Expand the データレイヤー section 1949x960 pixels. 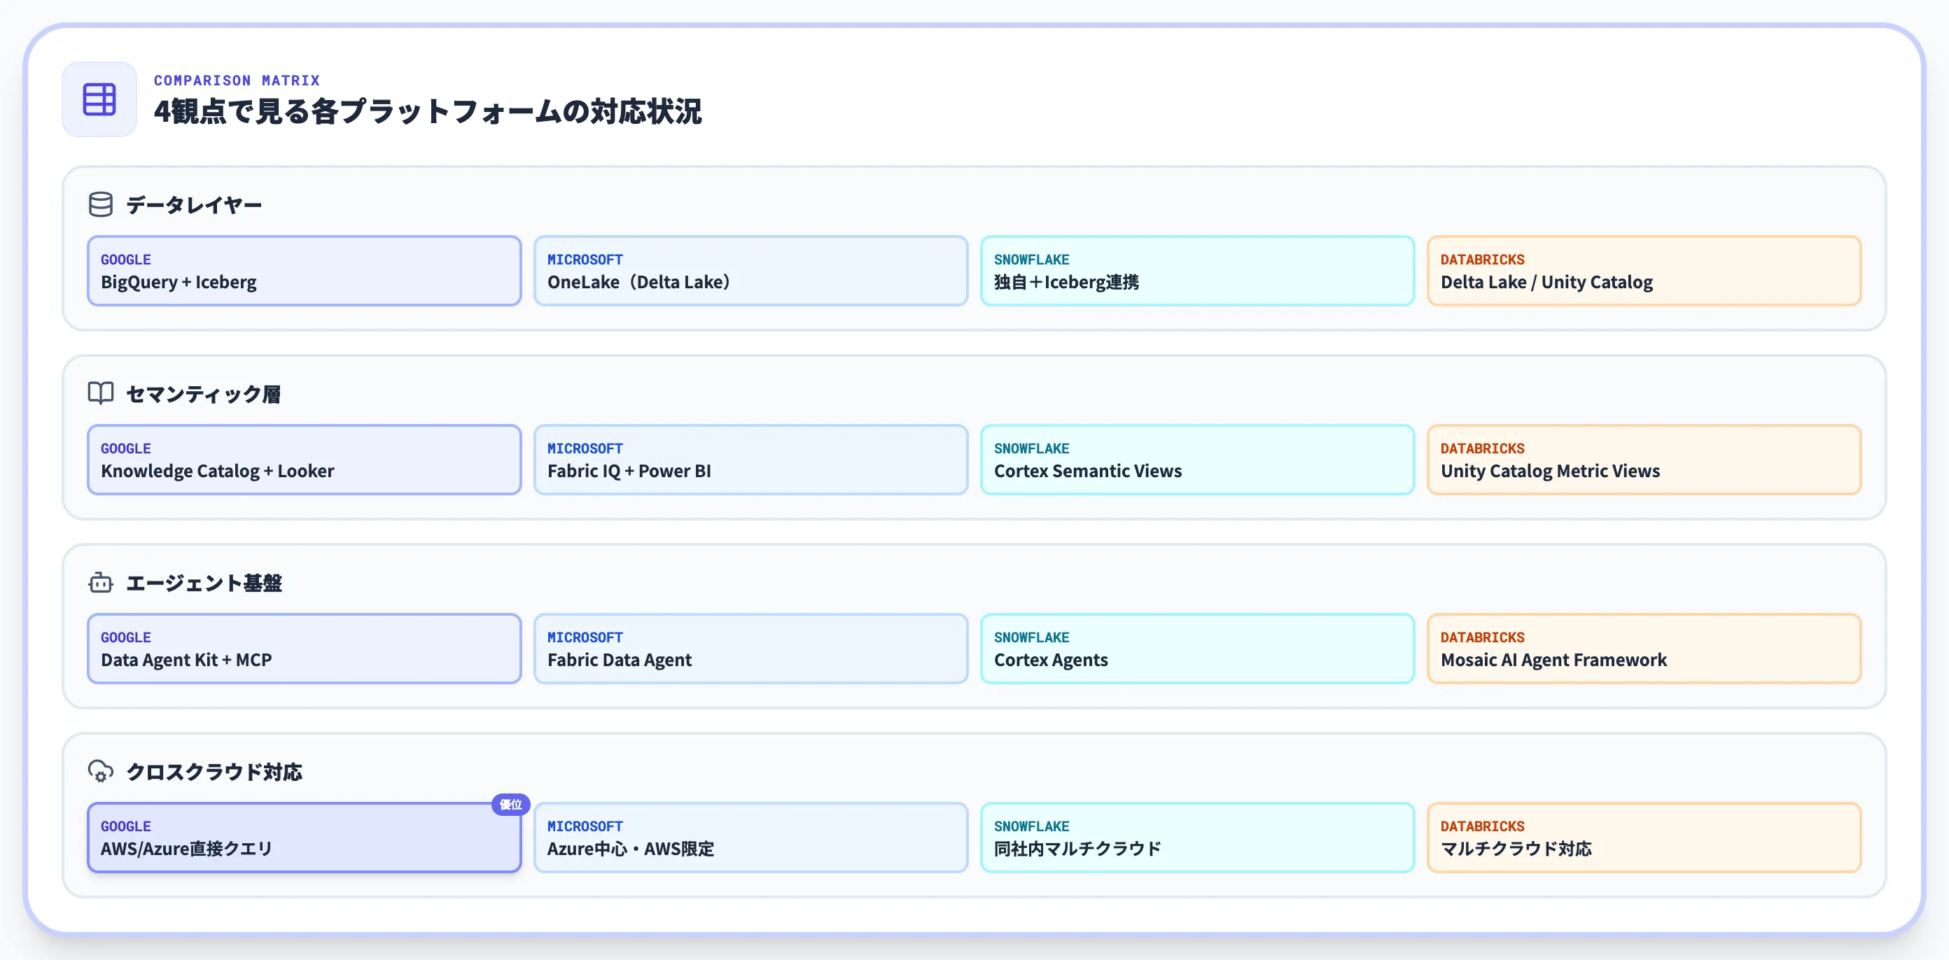click(x=193, y=204)
